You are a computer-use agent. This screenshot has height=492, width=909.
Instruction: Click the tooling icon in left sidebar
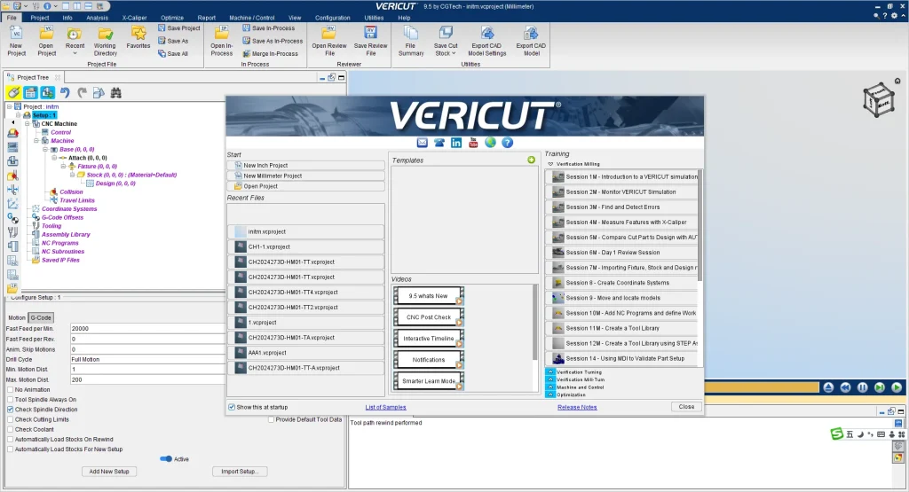(12, 232)
